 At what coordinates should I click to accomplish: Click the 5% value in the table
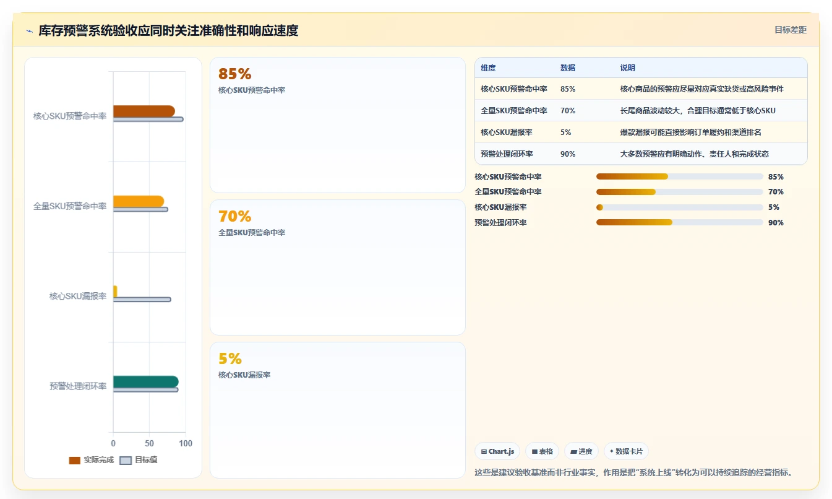coord(566,132)
